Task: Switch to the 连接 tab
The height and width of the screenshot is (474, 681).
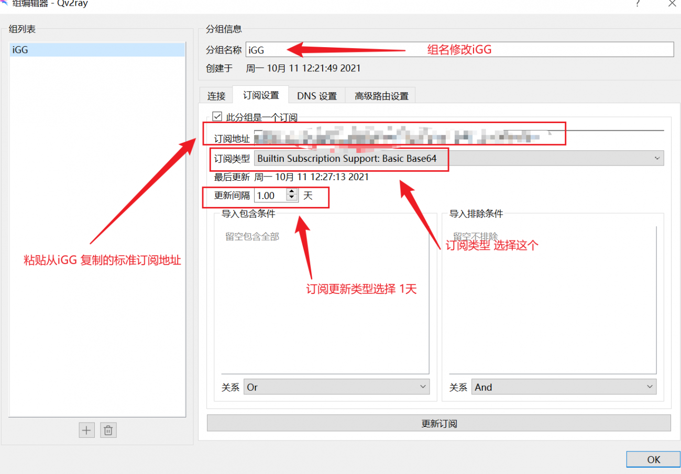Action: pyautogui.click(x=216, y=95)
